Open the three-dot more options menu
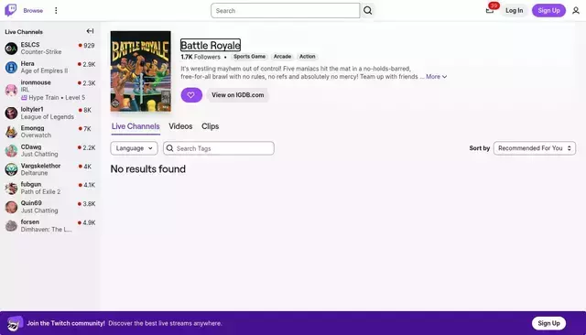Image resolution: width=586 pixels, height=335 pixels. point(56,10)
